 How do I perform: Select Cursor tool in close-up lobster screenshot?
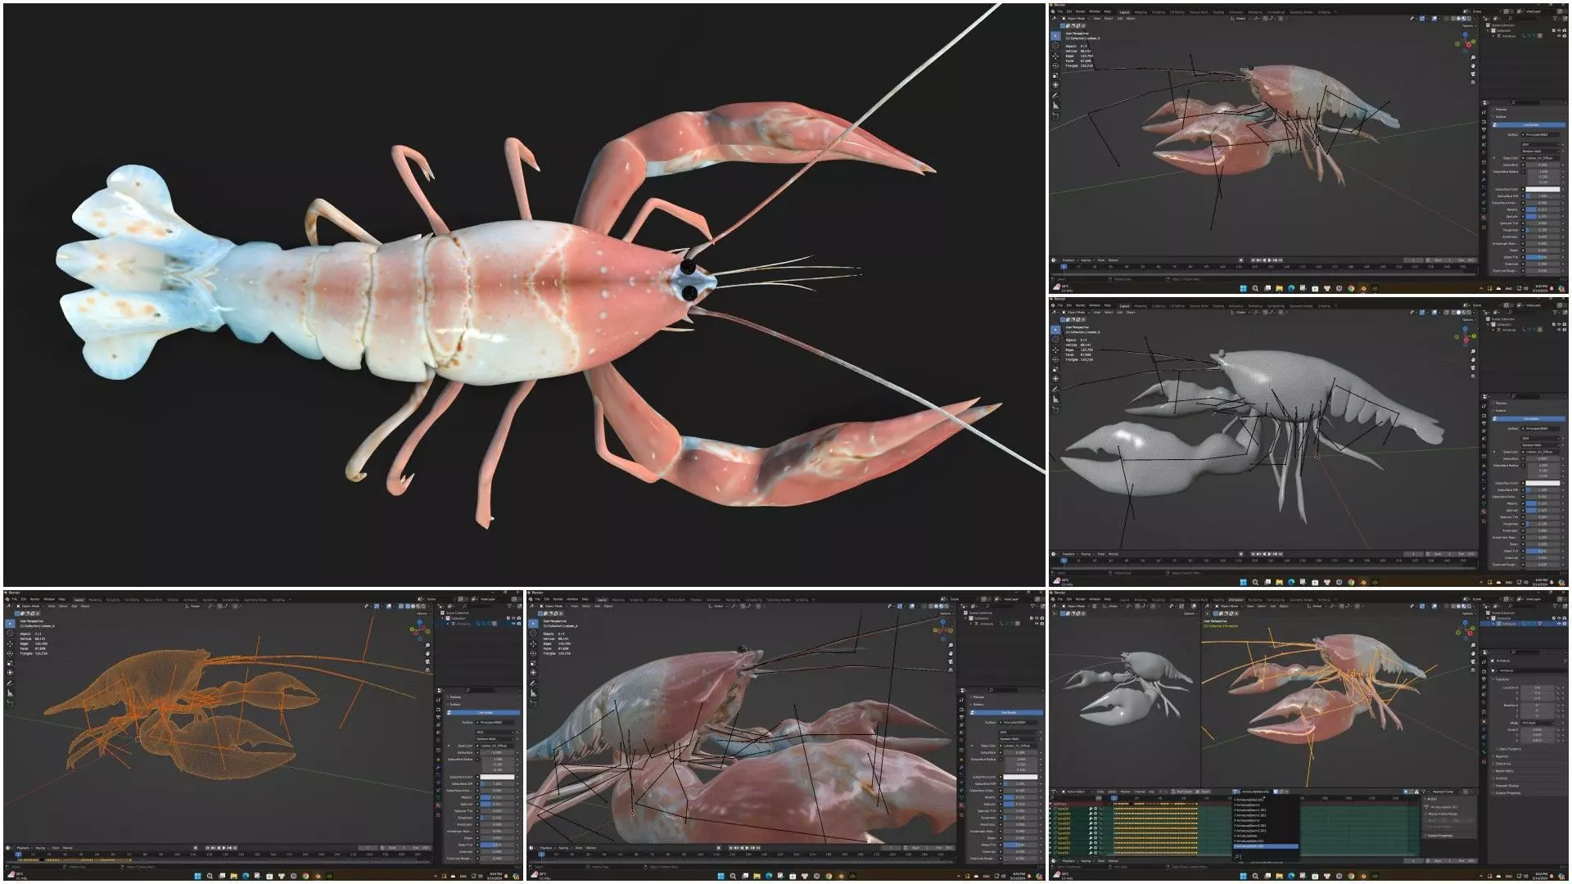click(x=533, y=633)
